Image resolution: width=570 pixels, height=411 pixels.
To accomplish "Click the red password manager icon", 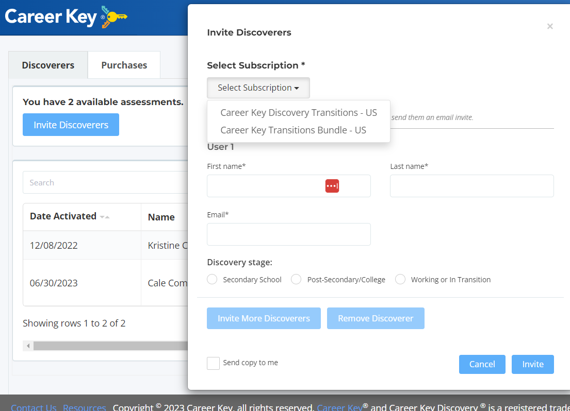I will 332,186.
